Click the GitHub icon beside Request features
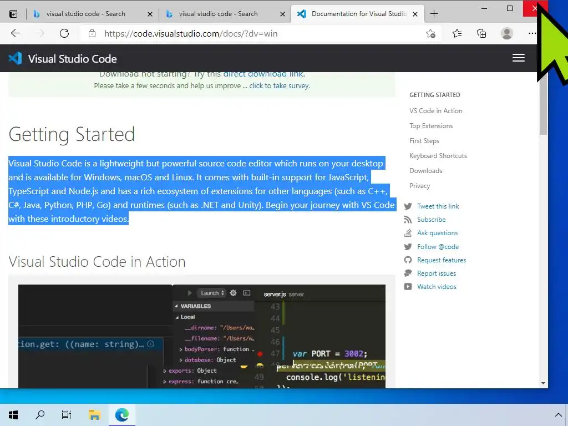568x426 pixels. pyautogui.click(x=408, y=260)
